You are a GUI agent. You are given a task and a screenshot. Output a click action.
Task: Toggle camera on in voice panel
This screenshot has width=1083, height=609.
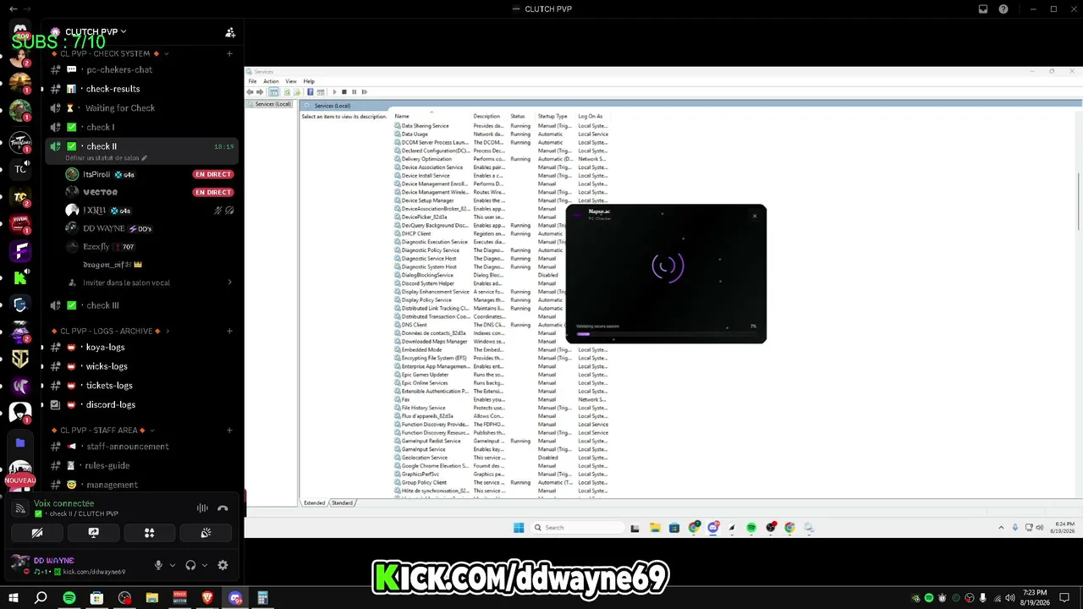tap(37, 533)
